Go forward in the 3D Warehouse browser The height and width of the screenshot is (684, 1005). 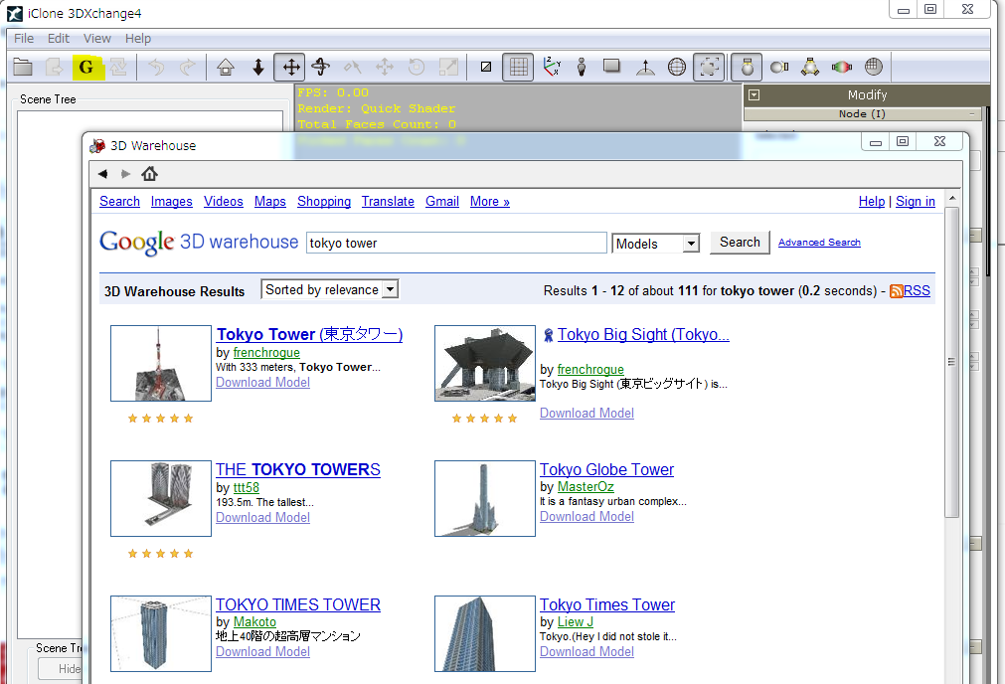pyautogui.click(x=125, y=174)
